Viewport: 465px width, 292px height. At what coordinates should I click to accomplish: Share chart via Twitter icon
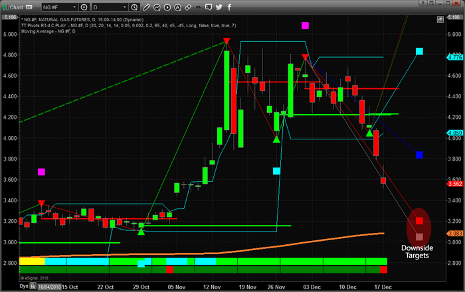(219, 7)
